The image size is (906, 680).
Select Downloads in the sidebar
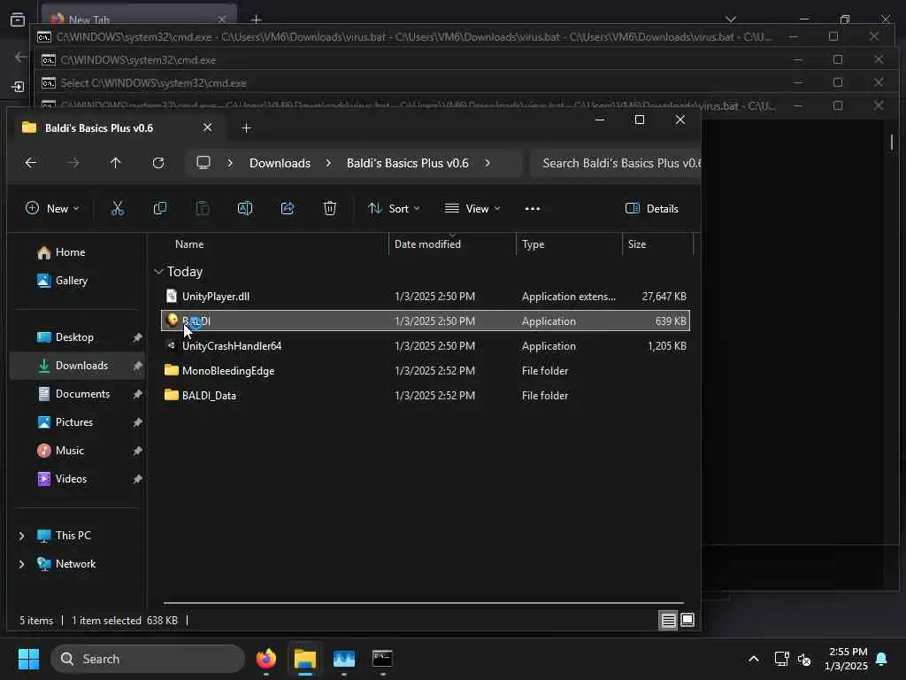pyautogui.click(x=77, y=366)
